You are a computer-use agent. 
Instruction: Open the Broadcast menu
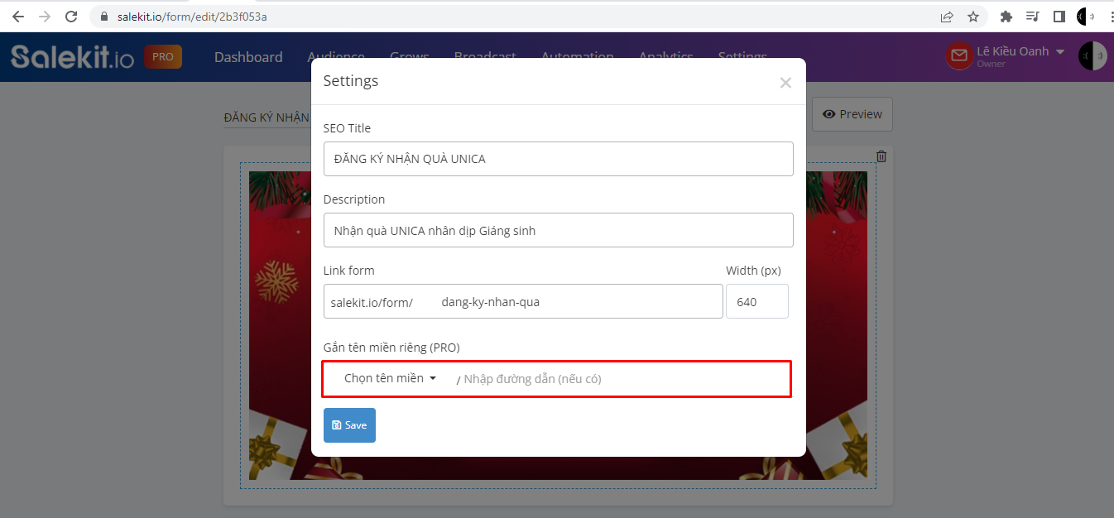485,56
